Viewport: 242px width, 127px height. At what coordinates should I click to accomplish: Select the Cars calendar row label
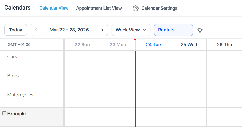coord(12,57)
